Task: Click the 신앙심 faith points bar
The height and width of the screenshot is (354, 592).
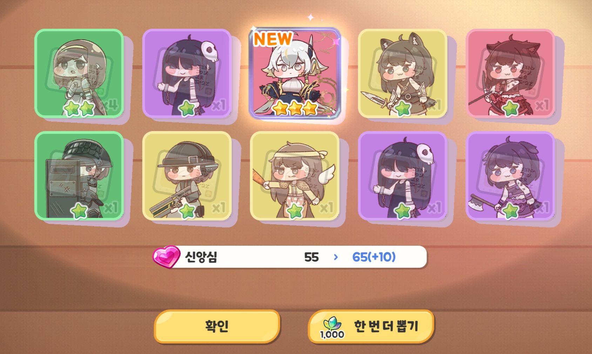Action: click(290, 257)
